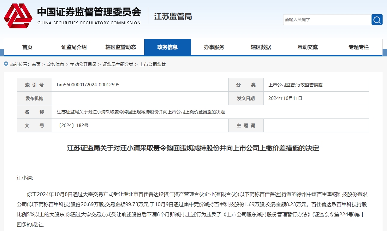Viewport: 387px width, 231px height.
Task: Open the 互动交流 navigation tab
Action: tap(307, 47)
